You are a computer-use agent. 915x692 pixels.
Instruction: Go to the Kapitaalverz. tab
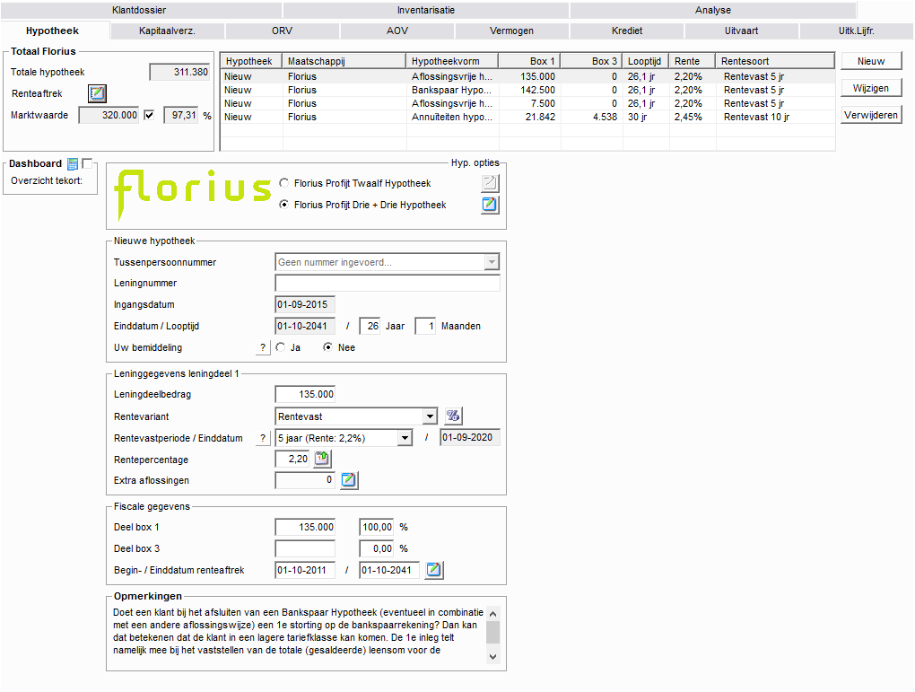click(167, 31)
